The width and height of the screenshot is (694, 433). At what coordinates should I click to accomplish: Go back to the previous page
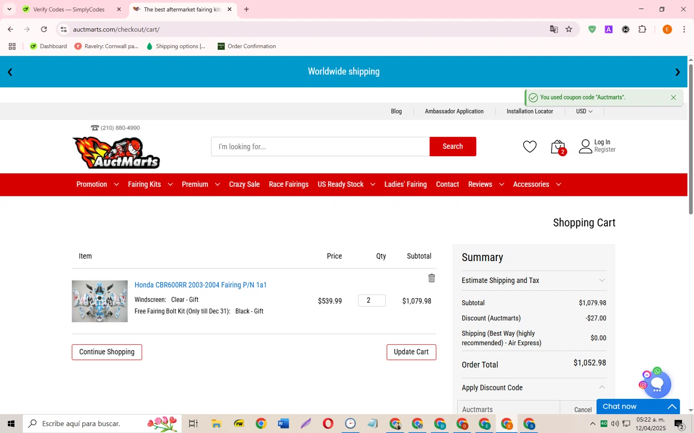click(x=10, y=30)
